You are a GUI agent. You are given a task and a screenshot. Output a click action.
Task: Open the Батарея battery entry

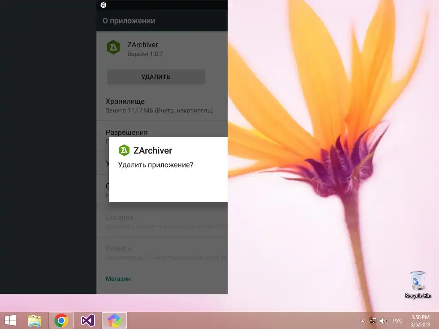(x=162, y=221)
